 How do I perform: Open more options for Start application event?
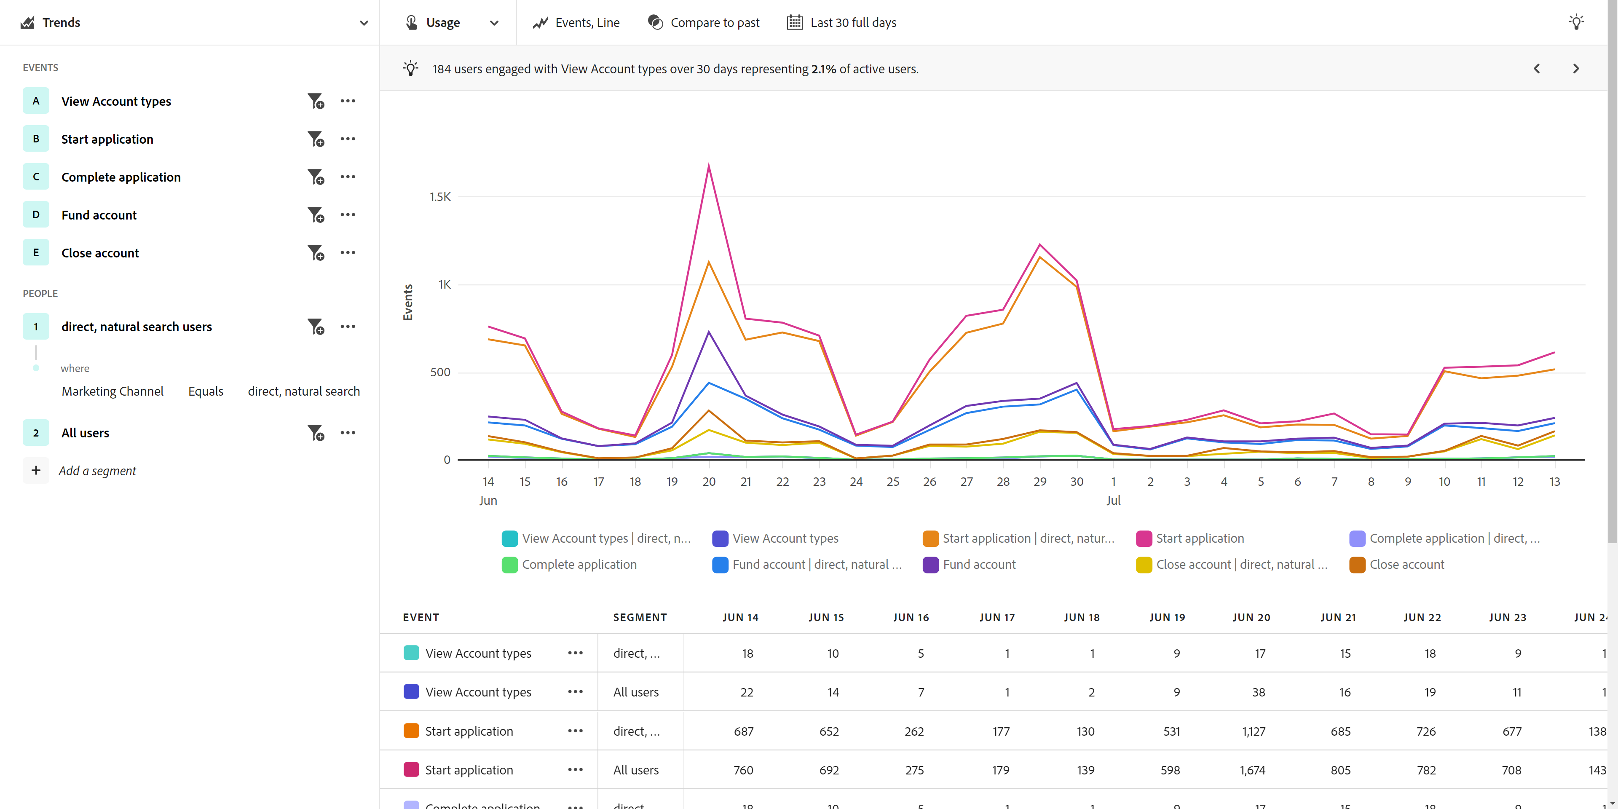[x=347, y=139]
